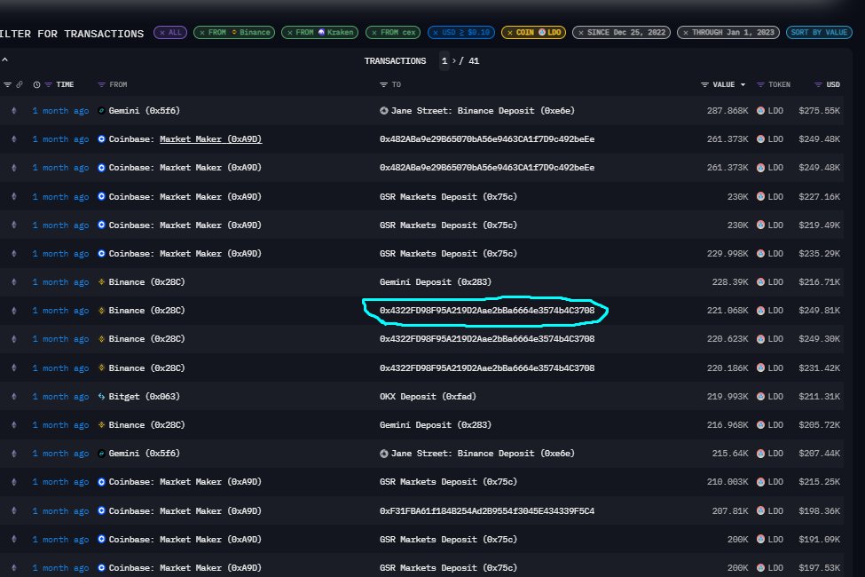This screenshot has width=865, height=577.
Task: Open the FROM column filter
Action: pyautogui.click(x=101, y=84)
